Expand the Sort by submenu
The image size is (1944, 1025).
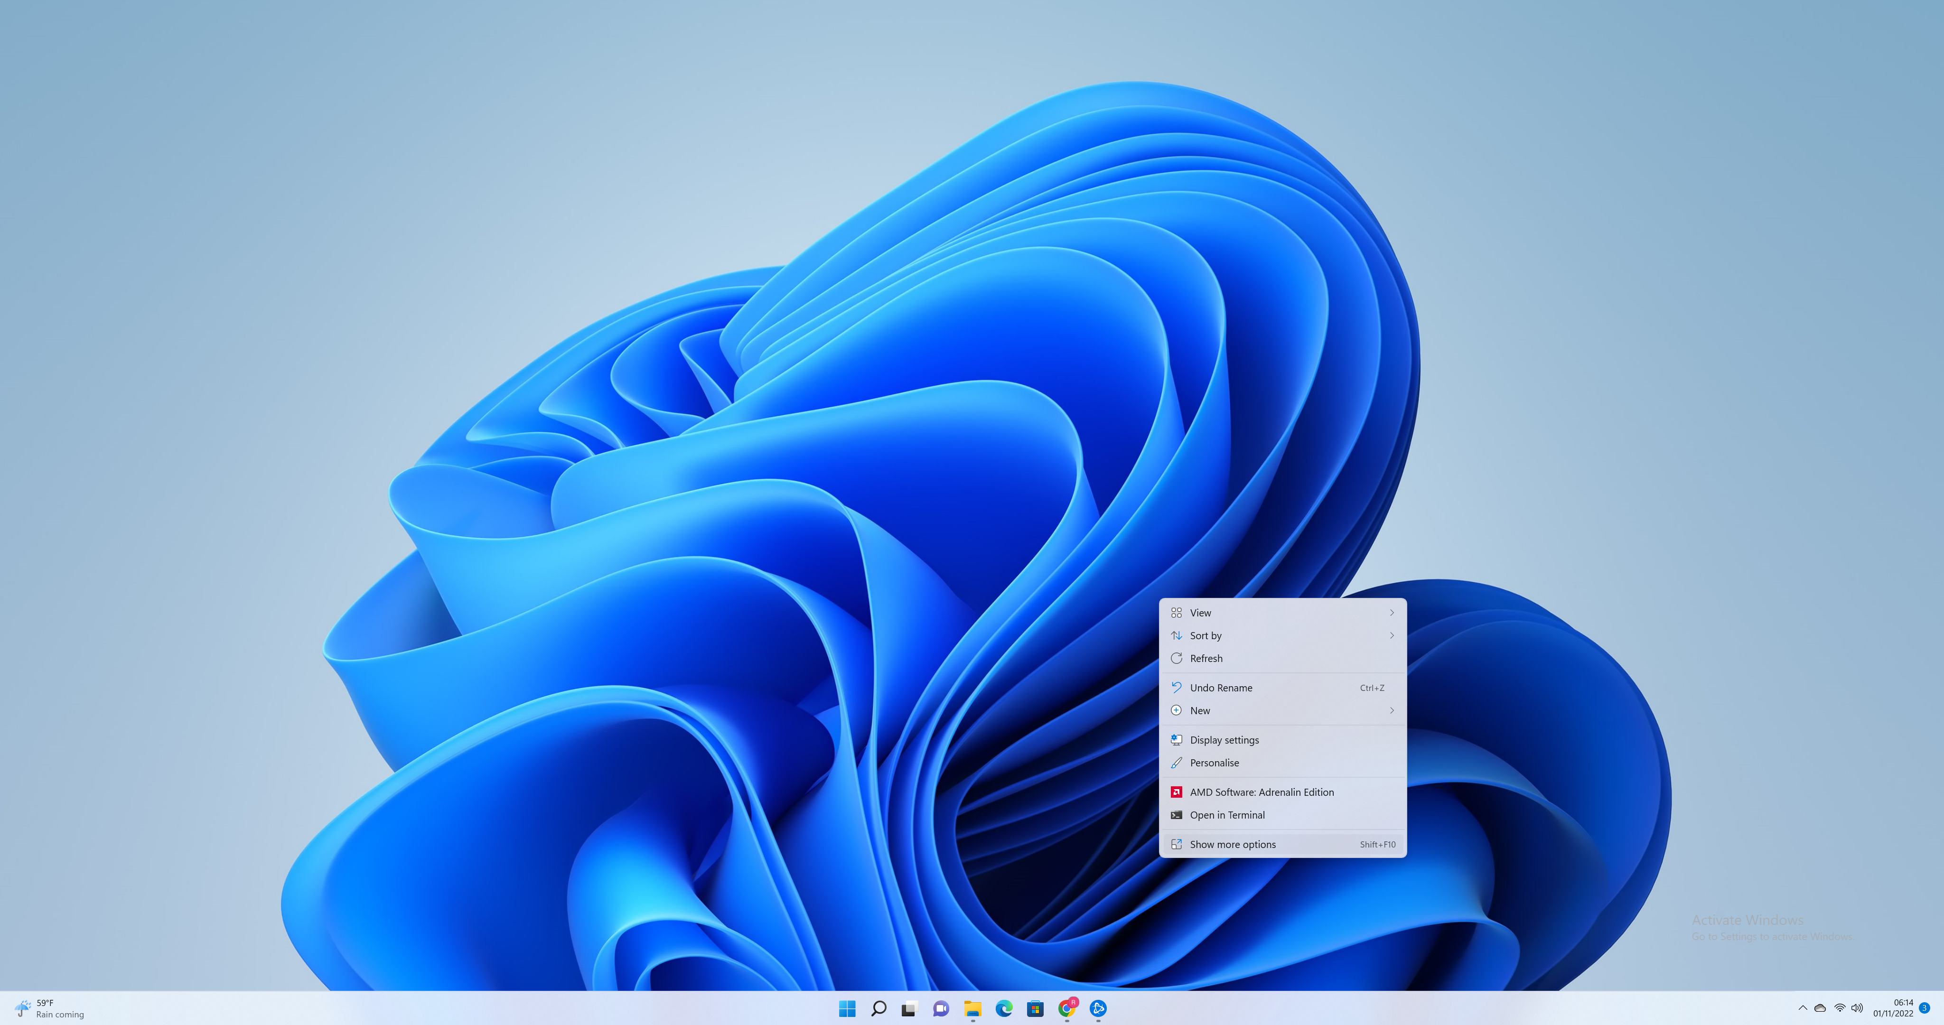coord(1283,635)
